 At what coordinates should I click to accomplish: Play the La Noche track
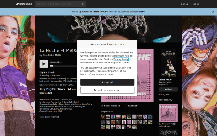click(x=44, y=64)
